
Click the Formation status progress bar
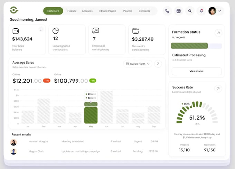[196, 46]
